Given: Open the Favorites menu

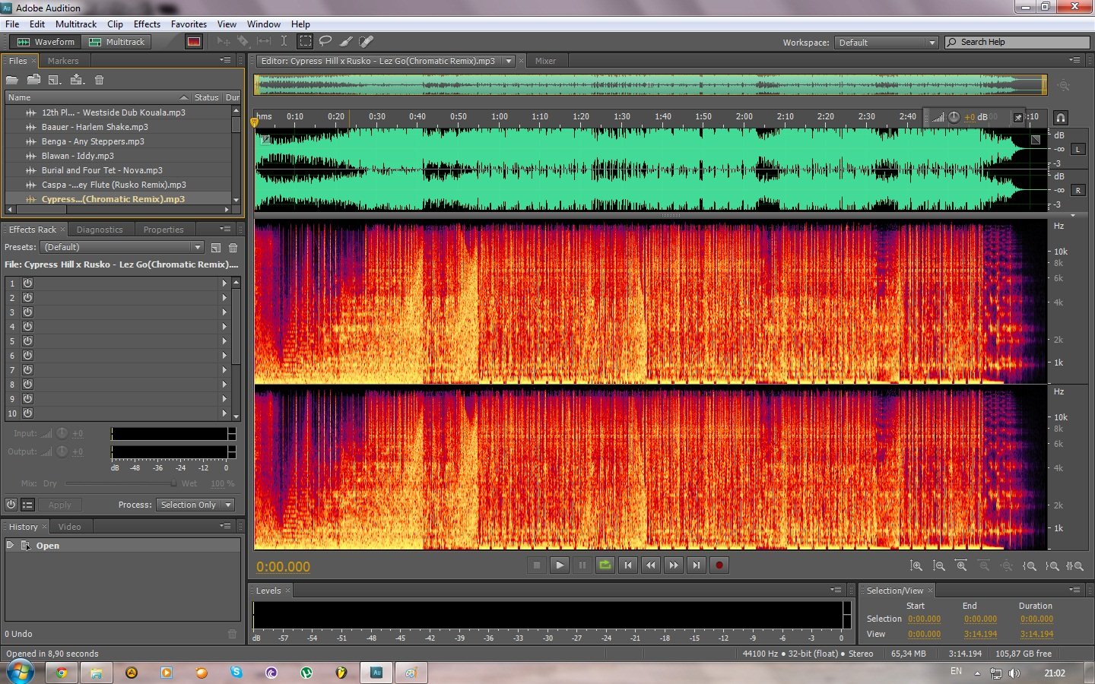Looking at the screenshot, I should pos(189,24).
